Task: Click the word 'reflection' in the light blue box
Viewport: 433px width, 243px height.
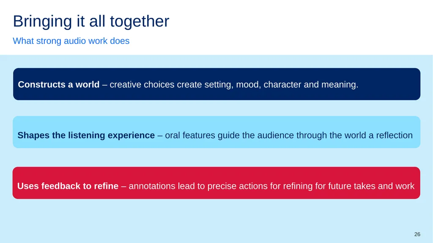Action: tap(395, 135)
